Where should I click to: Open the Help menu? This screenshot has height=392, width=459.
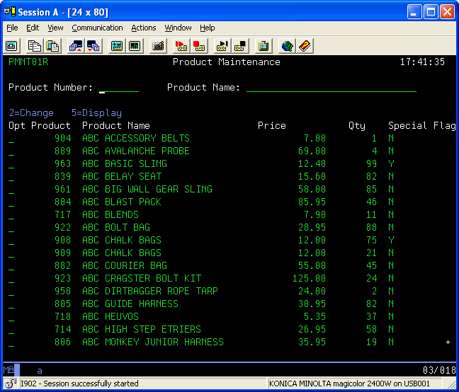coord(208,28)
